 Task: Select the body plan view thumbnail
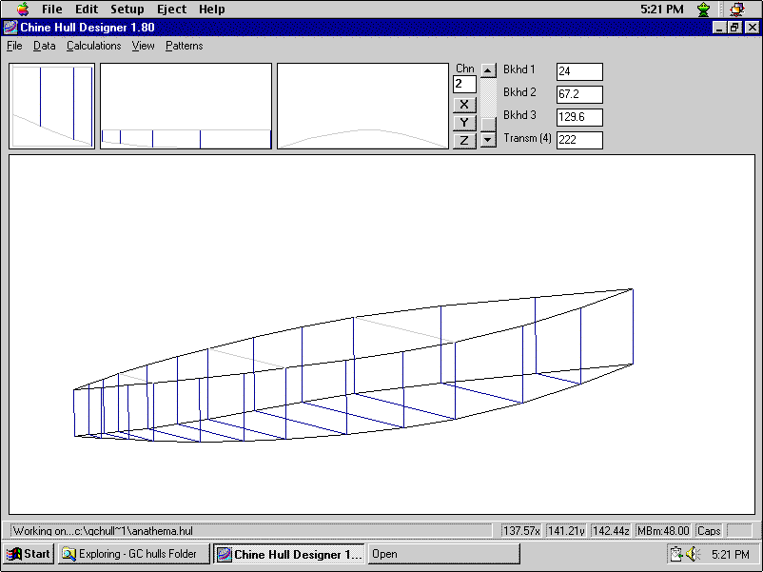52,106
